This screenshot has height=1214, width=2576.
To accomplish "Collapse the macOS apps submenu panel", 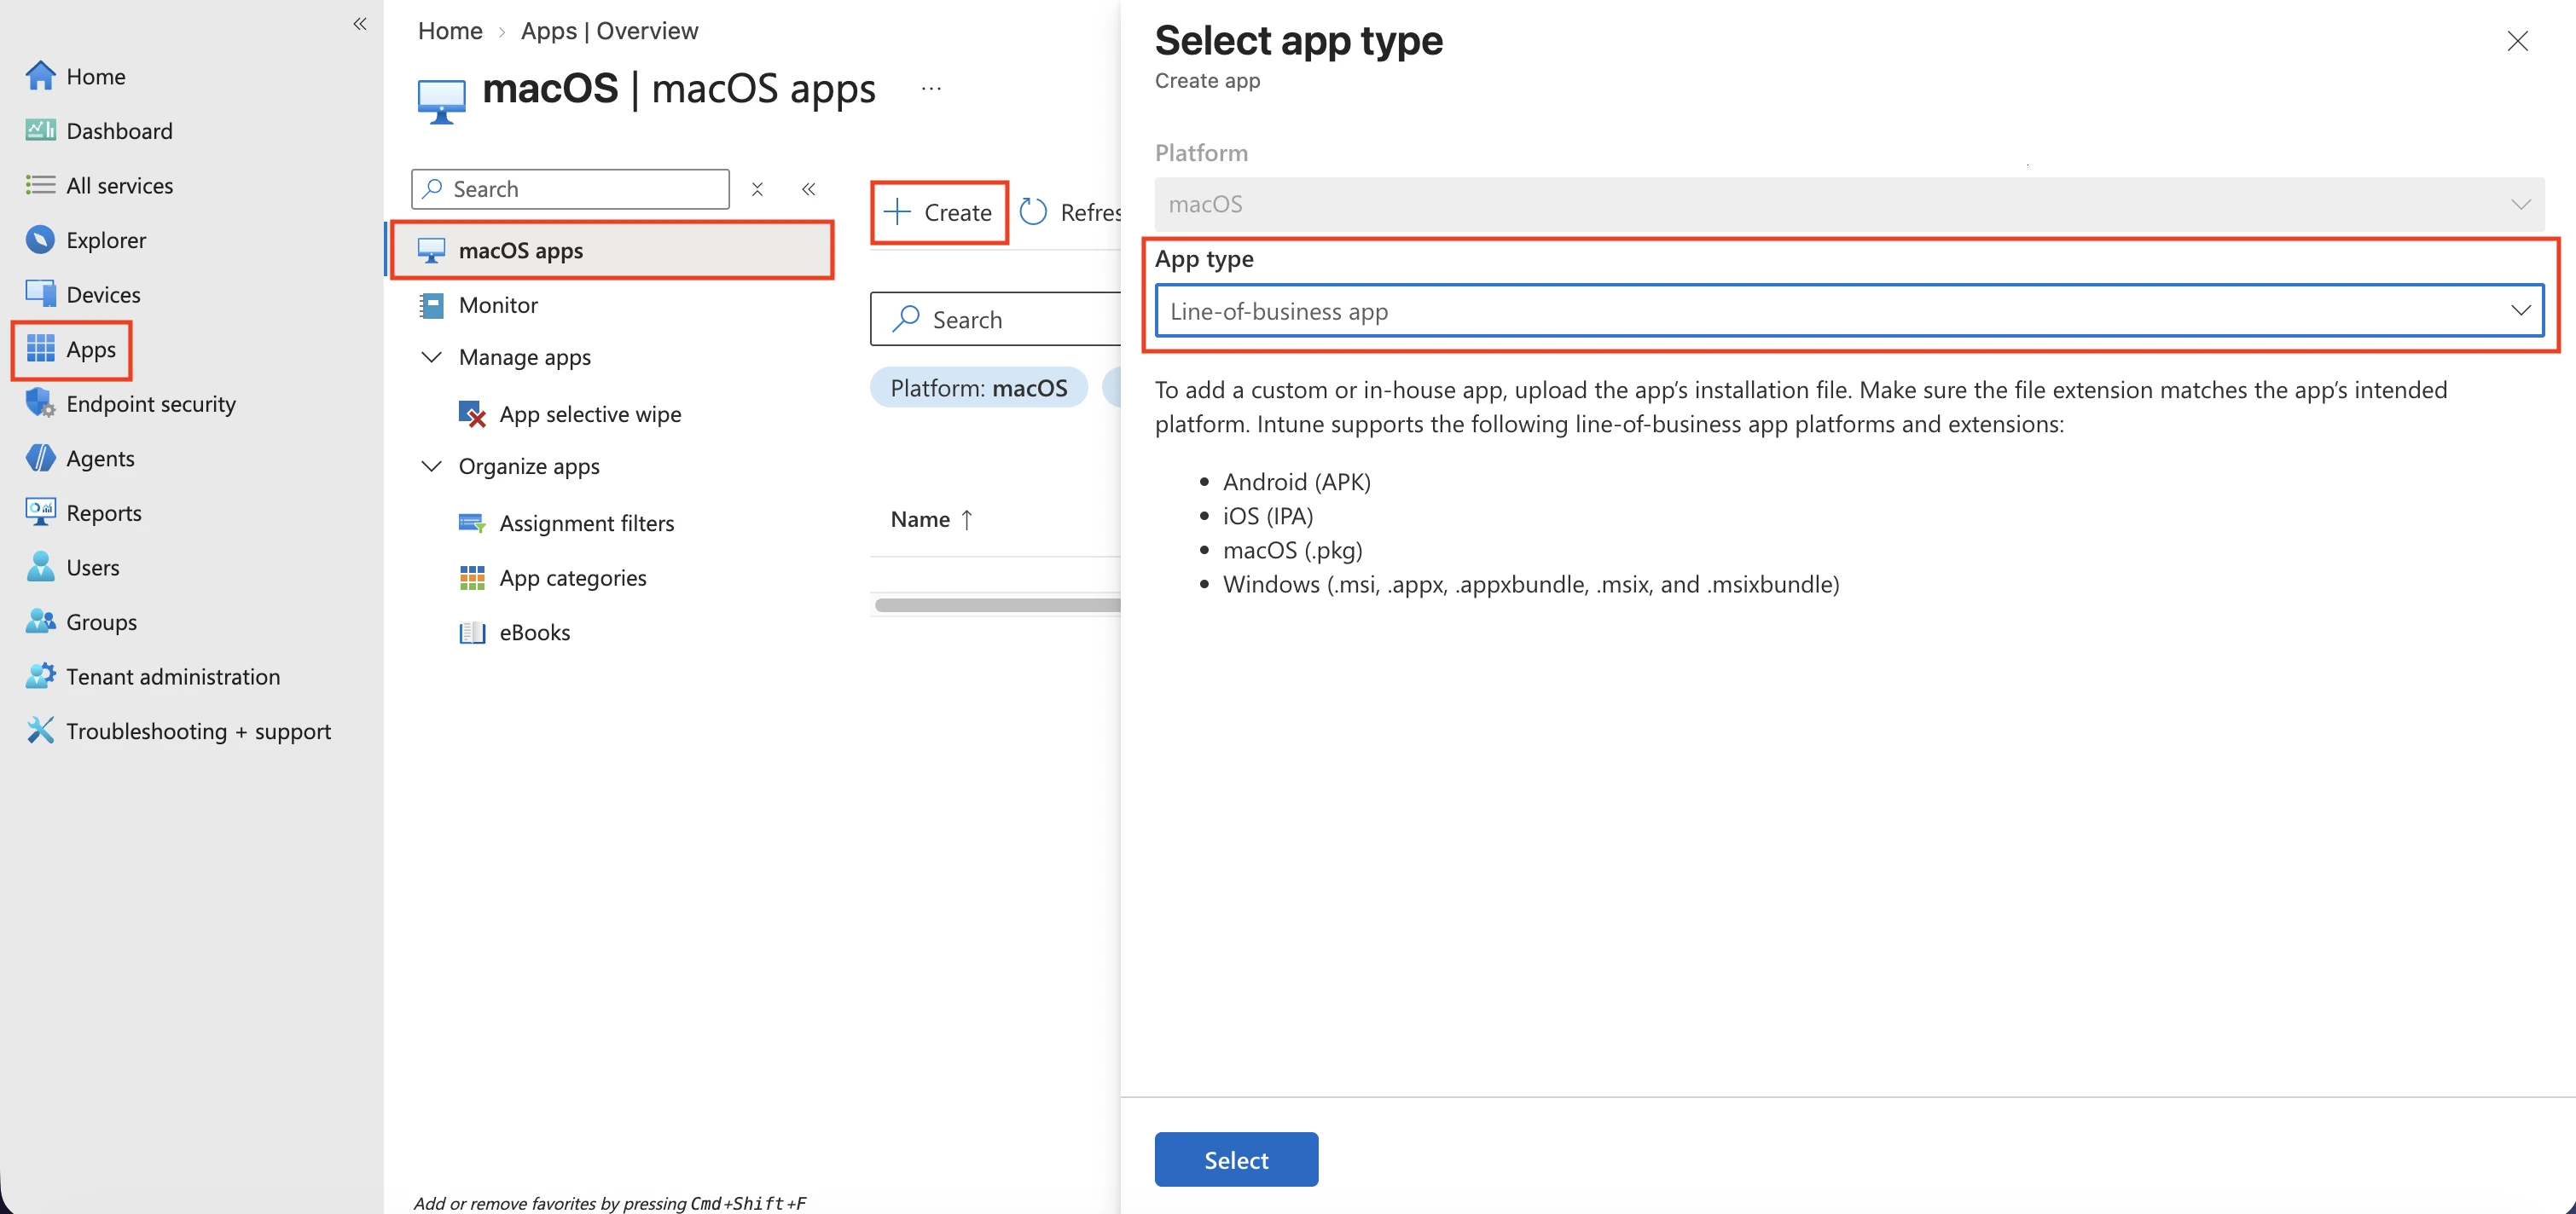I will click(x=809, y=189).
